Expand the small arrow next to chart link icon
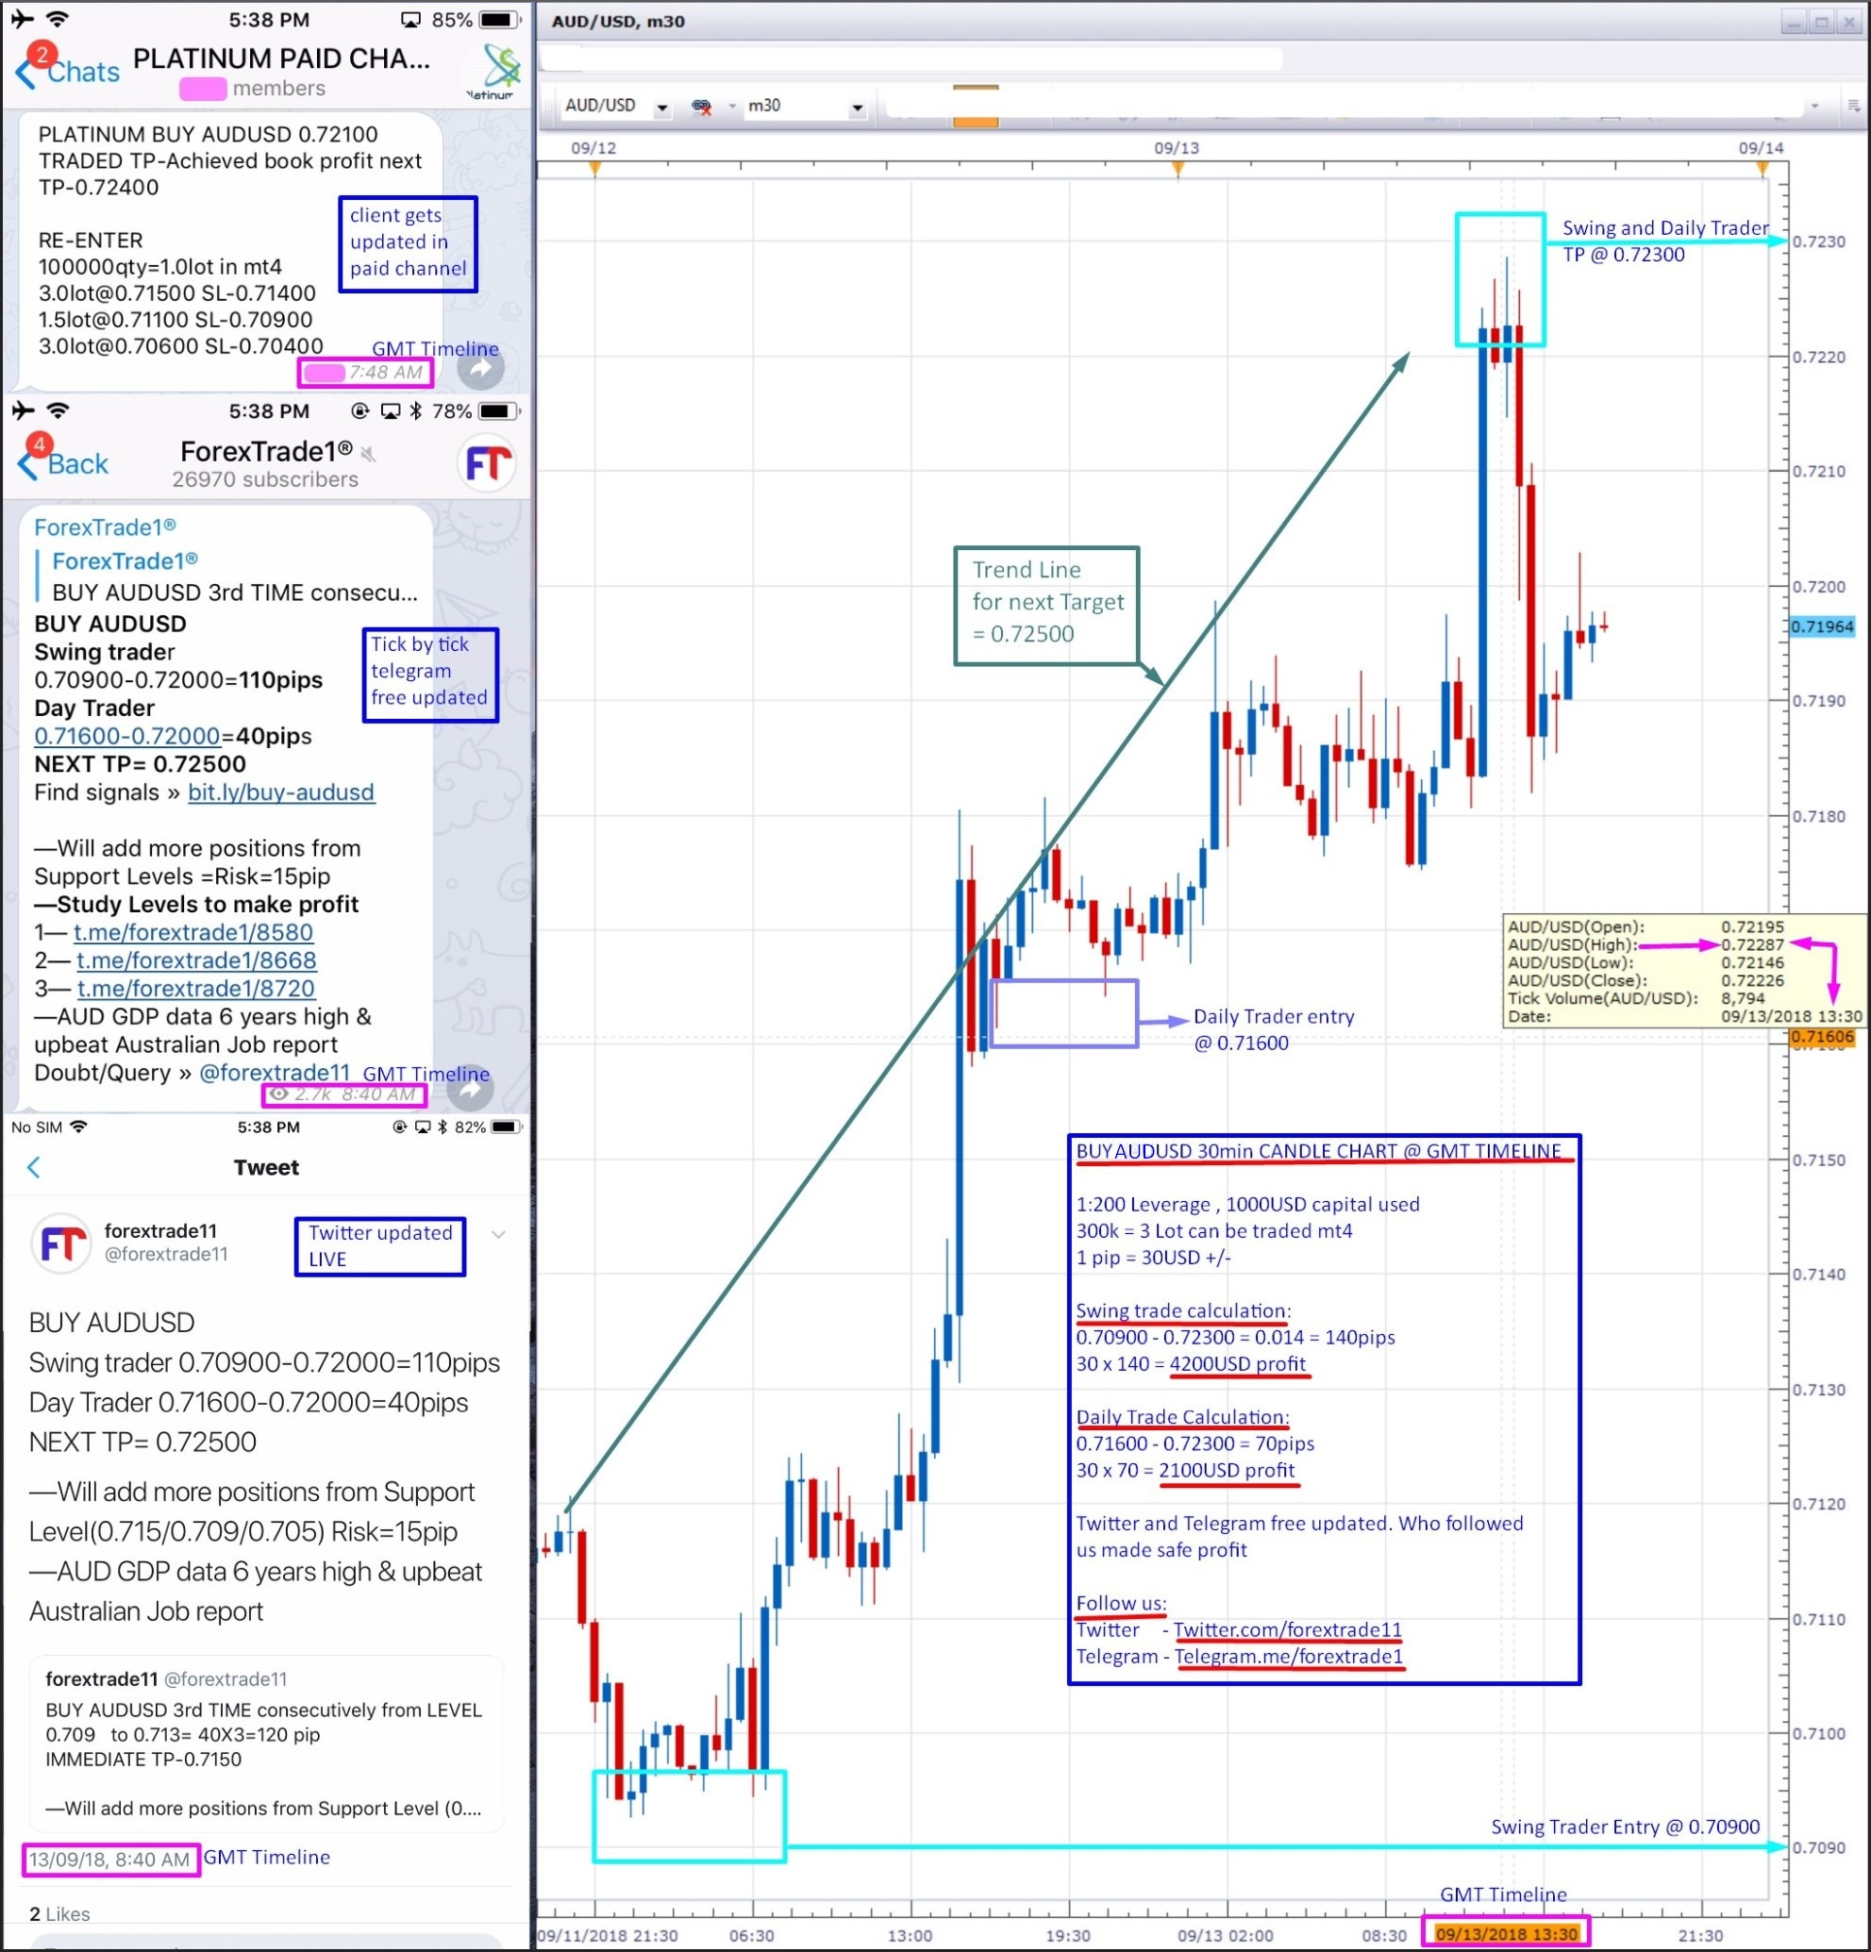The height and width of the screenshot is (1952, 1871). click(x=732, y=106)
